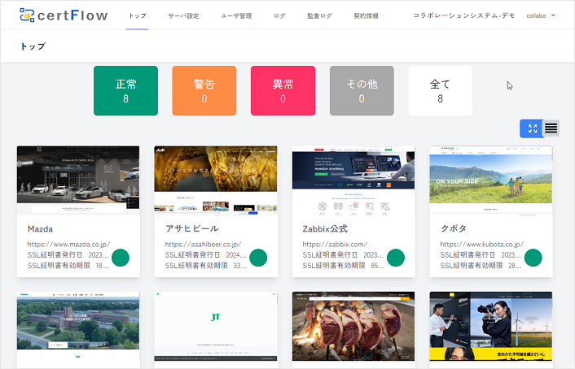Click the クボタ green status indicator
This screenshot has width=575, height=369.
(533, 258)
